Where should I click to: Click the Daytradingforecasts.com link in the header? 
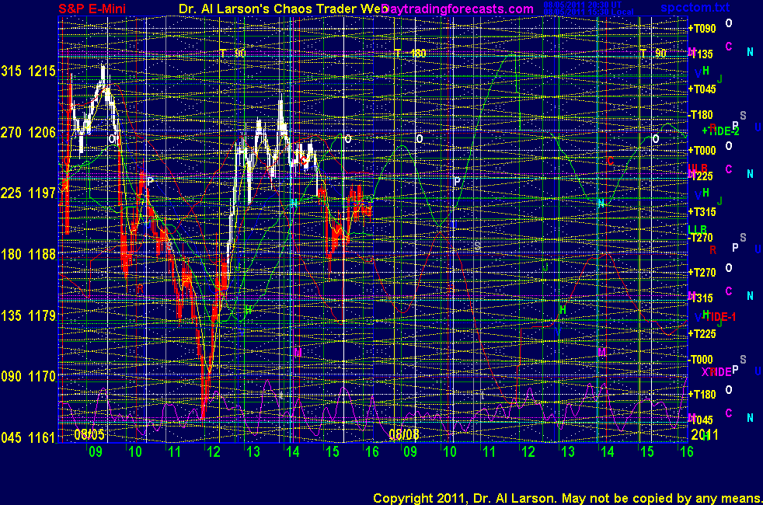[x=458, y=9]
